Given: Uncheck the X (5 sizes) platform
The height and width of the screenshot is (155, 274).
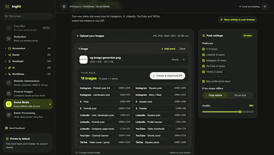Looking at the screenshot, I should [203, 49].
